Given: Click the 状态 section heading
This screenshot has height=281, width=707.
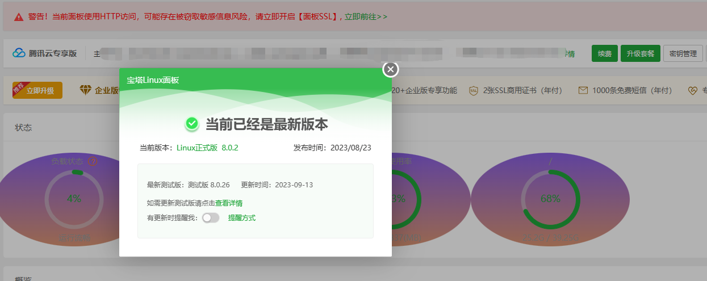Looking at the screenshot, I should (23, 127).
